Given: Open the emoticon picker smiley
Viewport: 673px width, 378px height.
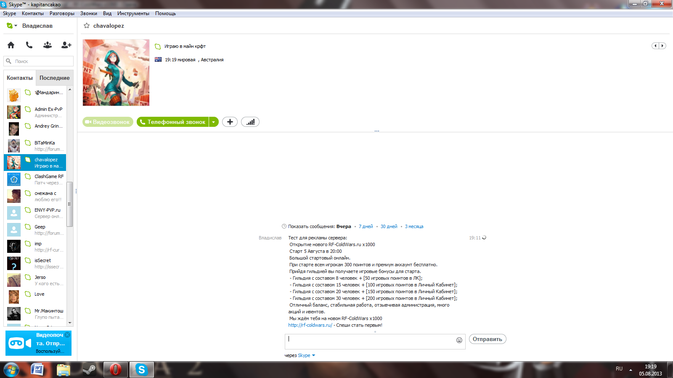Looking at the screenshot, I should (459, 340).
